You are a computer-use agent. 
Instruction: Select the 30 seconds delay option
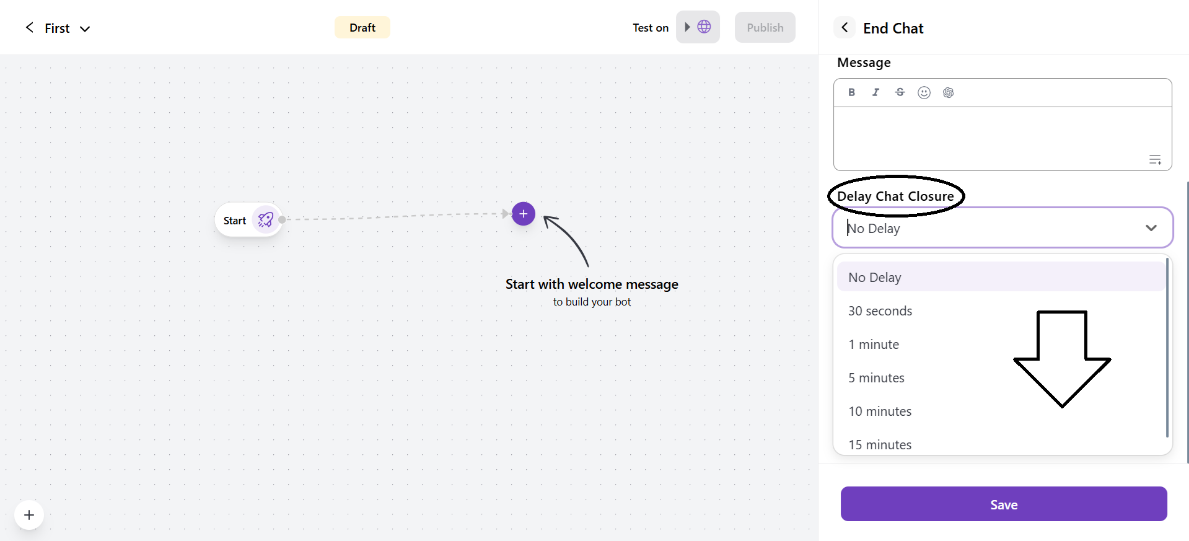(x=880, y=311)
